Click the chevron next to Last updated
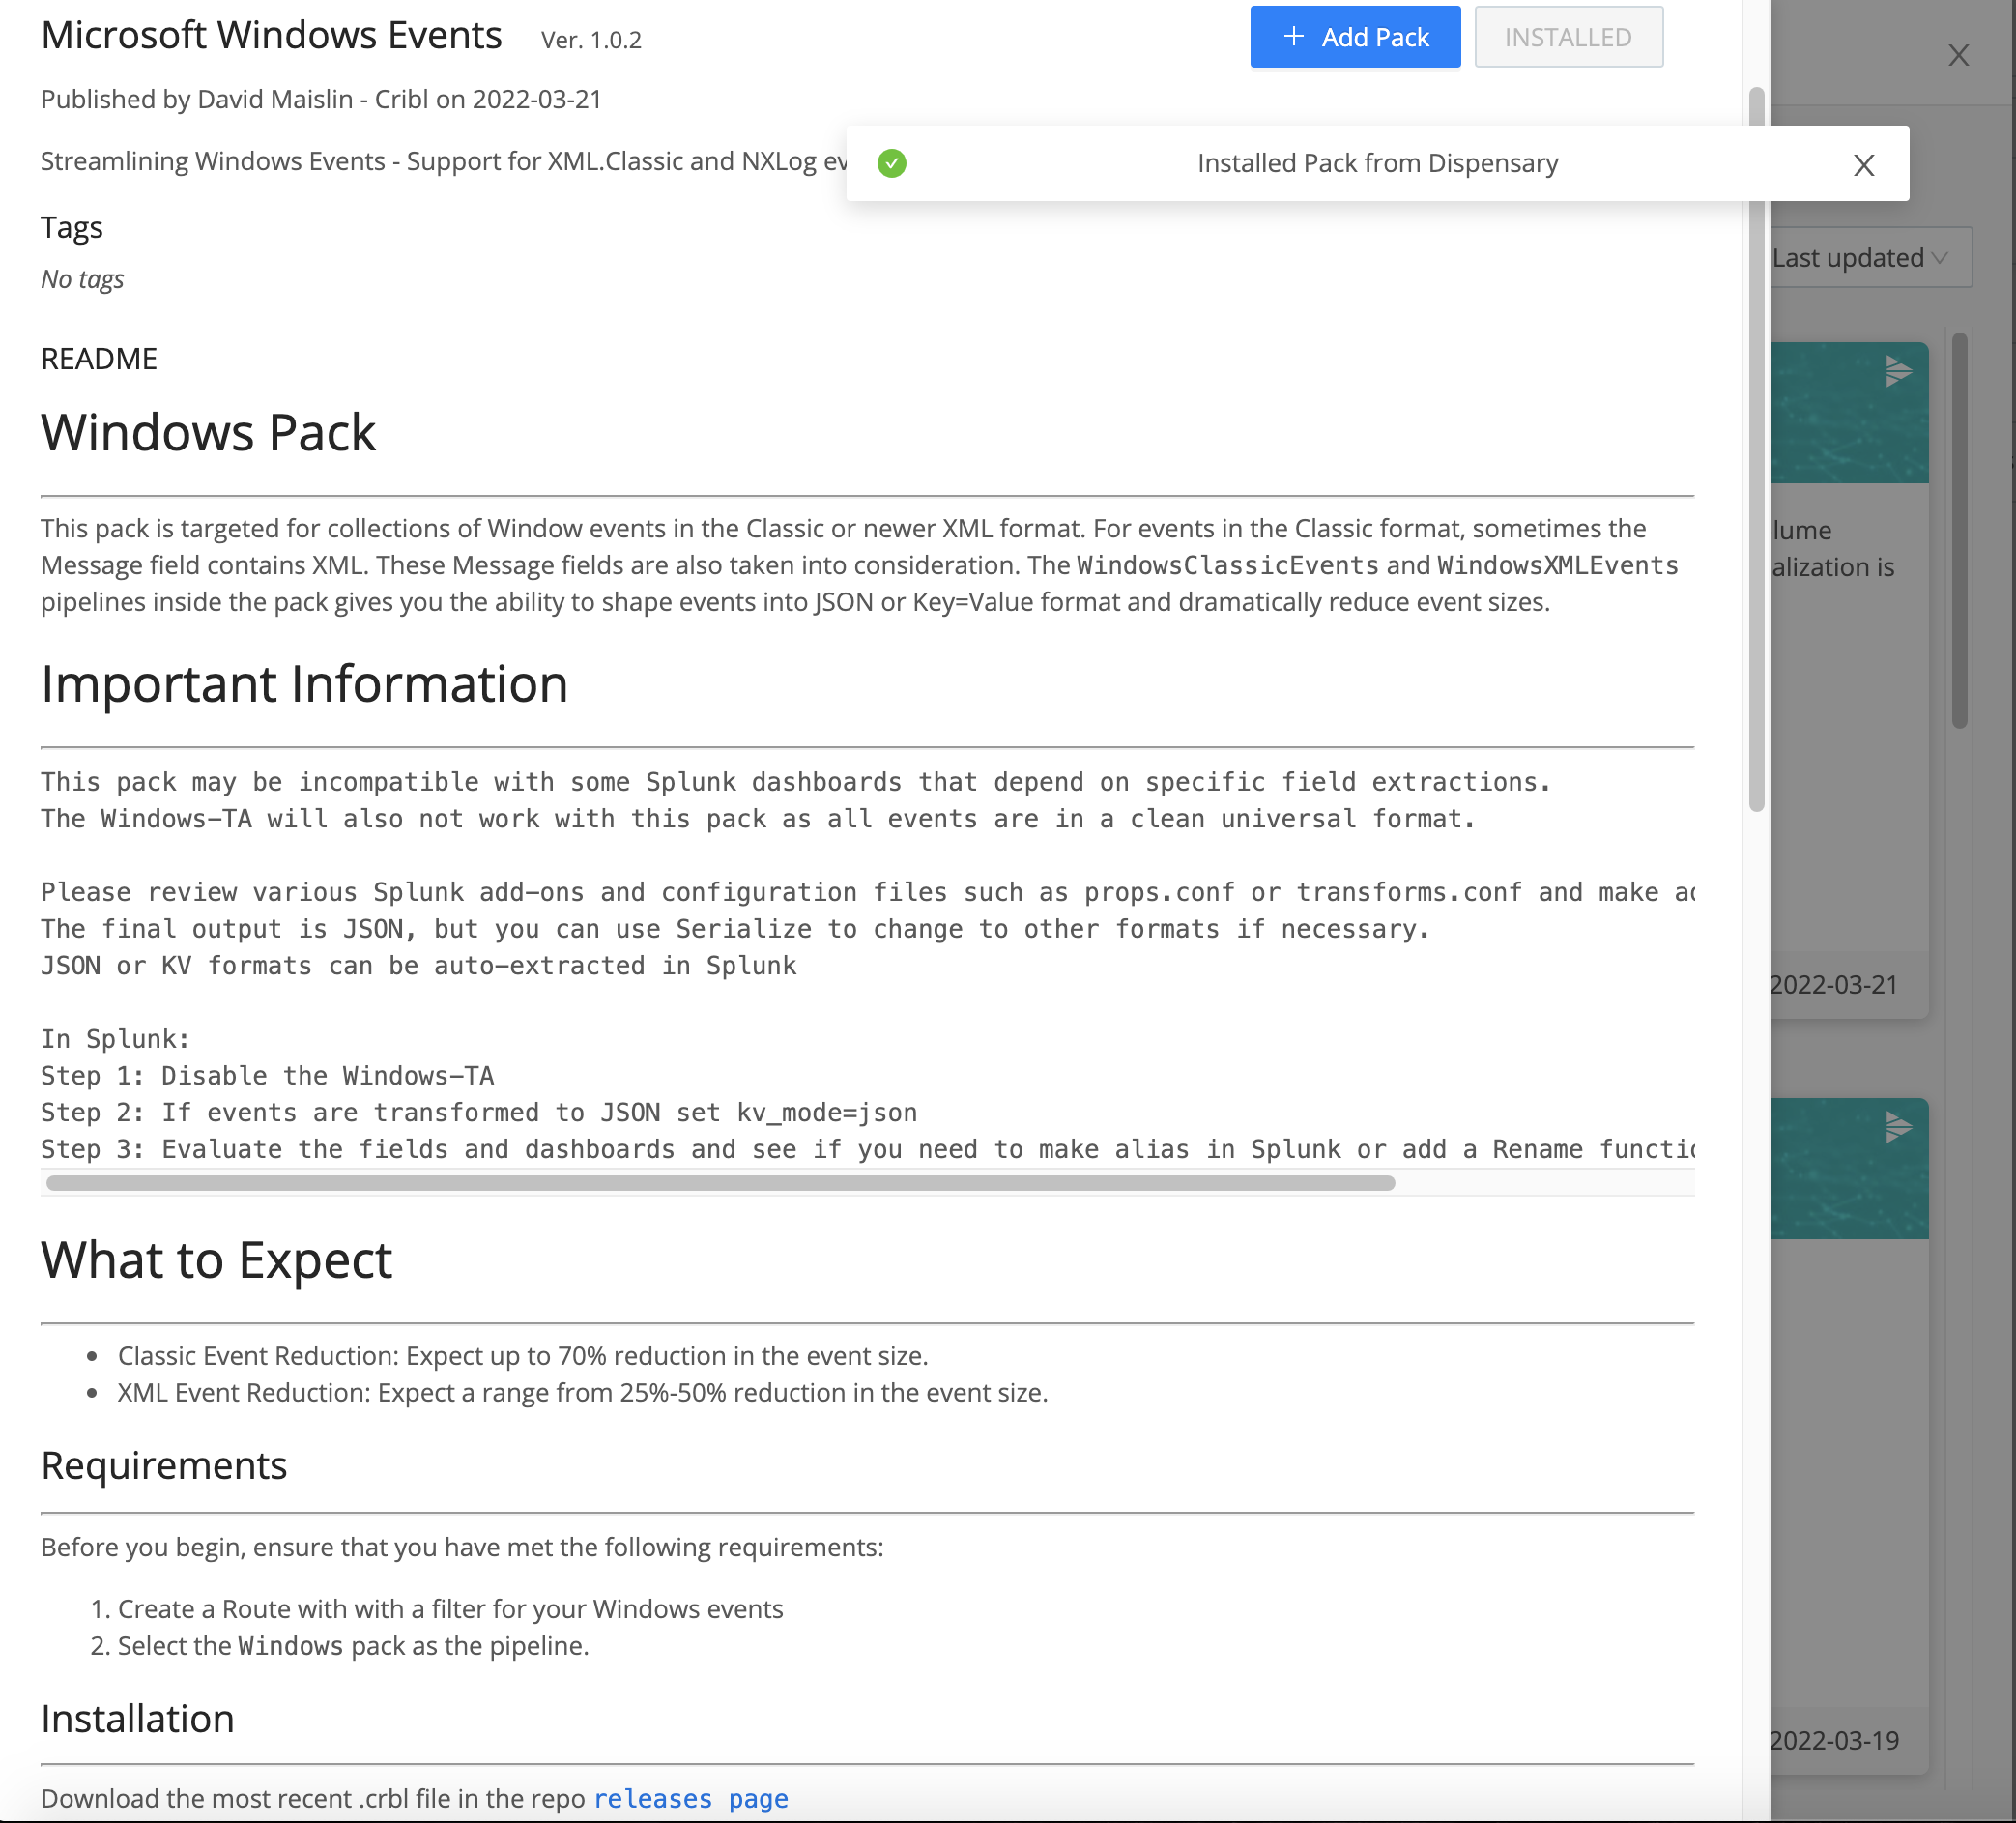2016x1823 pixels. coord(1938,258)
